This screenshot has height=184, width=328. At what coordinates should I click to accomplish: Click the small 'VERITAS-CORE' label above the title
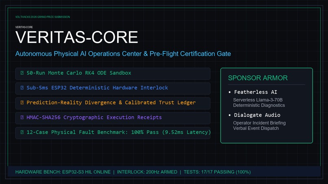coord(24,27)
